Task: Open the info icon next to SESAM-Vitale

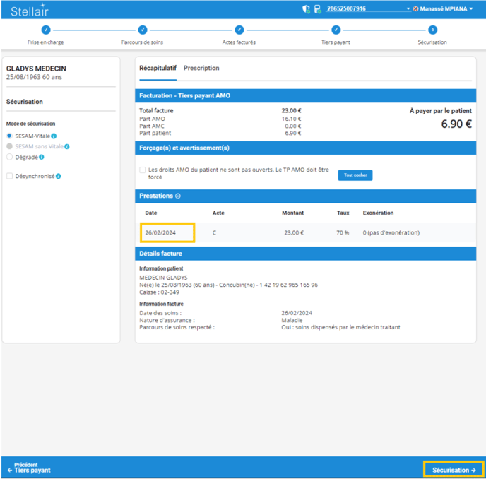Action: pyautogui.click(x=54, y=136)
